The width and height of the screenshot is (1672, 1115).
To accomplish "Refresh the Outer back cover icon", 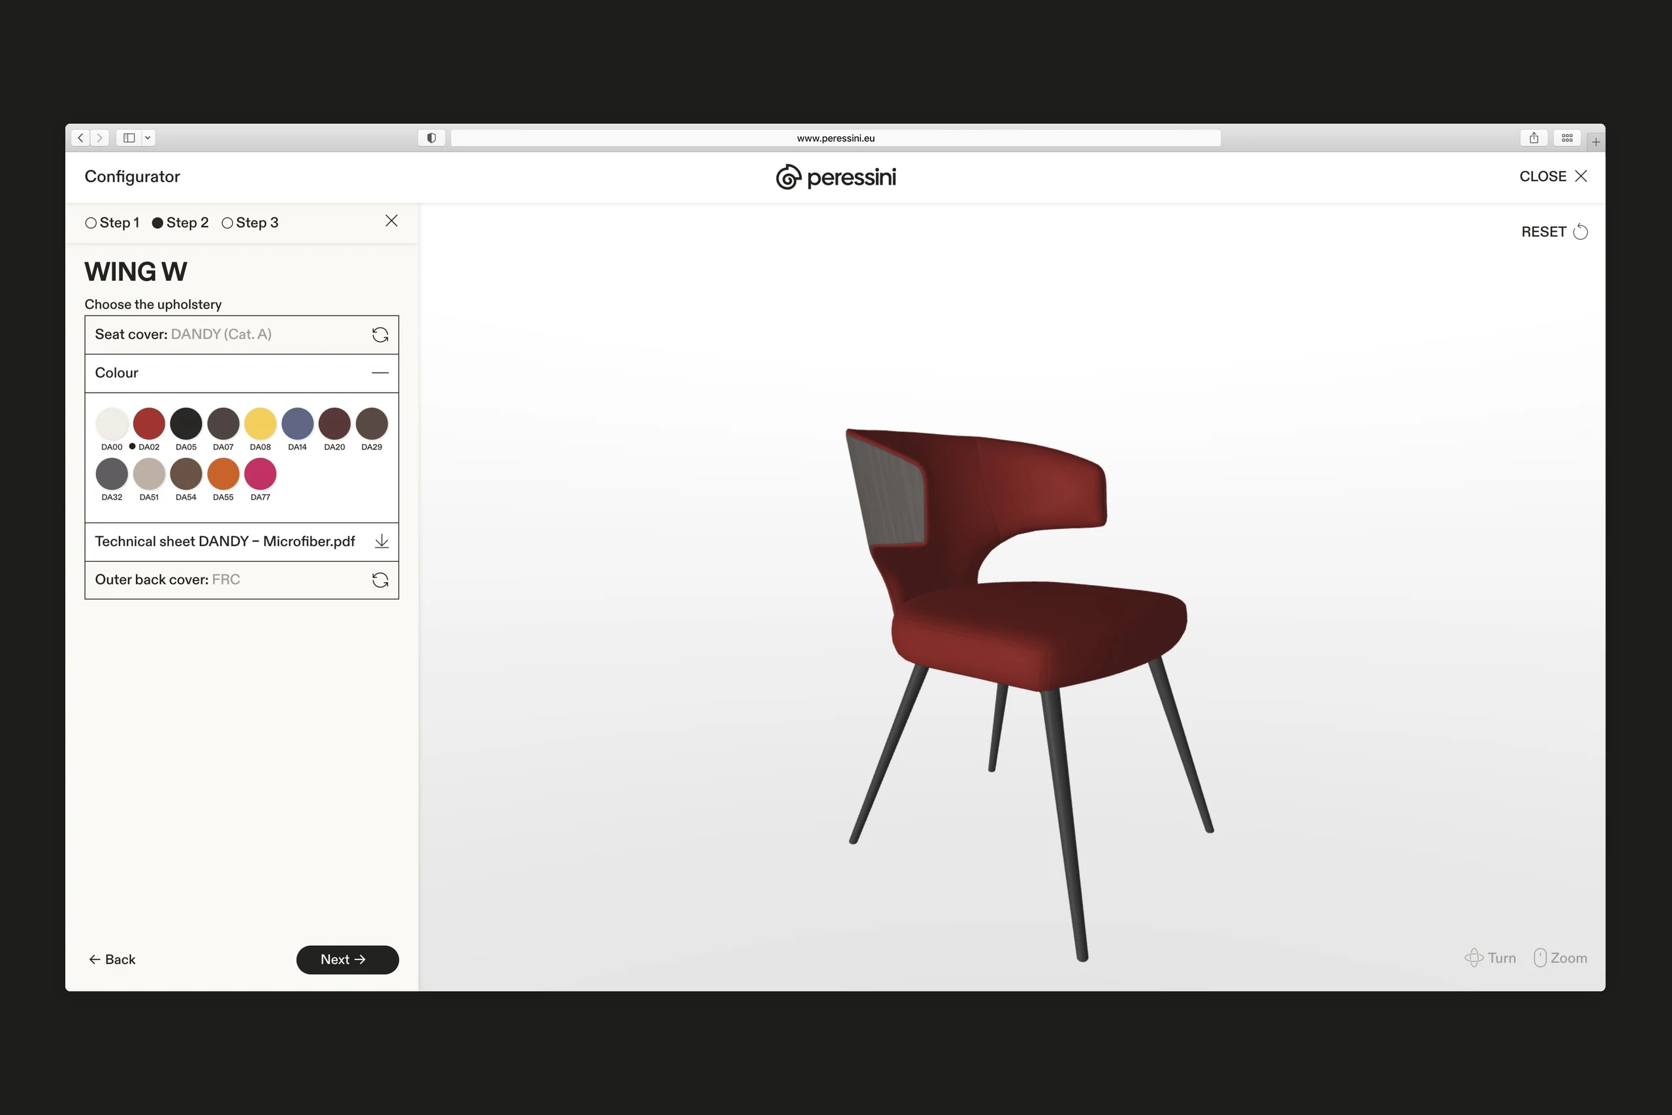I will [380, 580].
